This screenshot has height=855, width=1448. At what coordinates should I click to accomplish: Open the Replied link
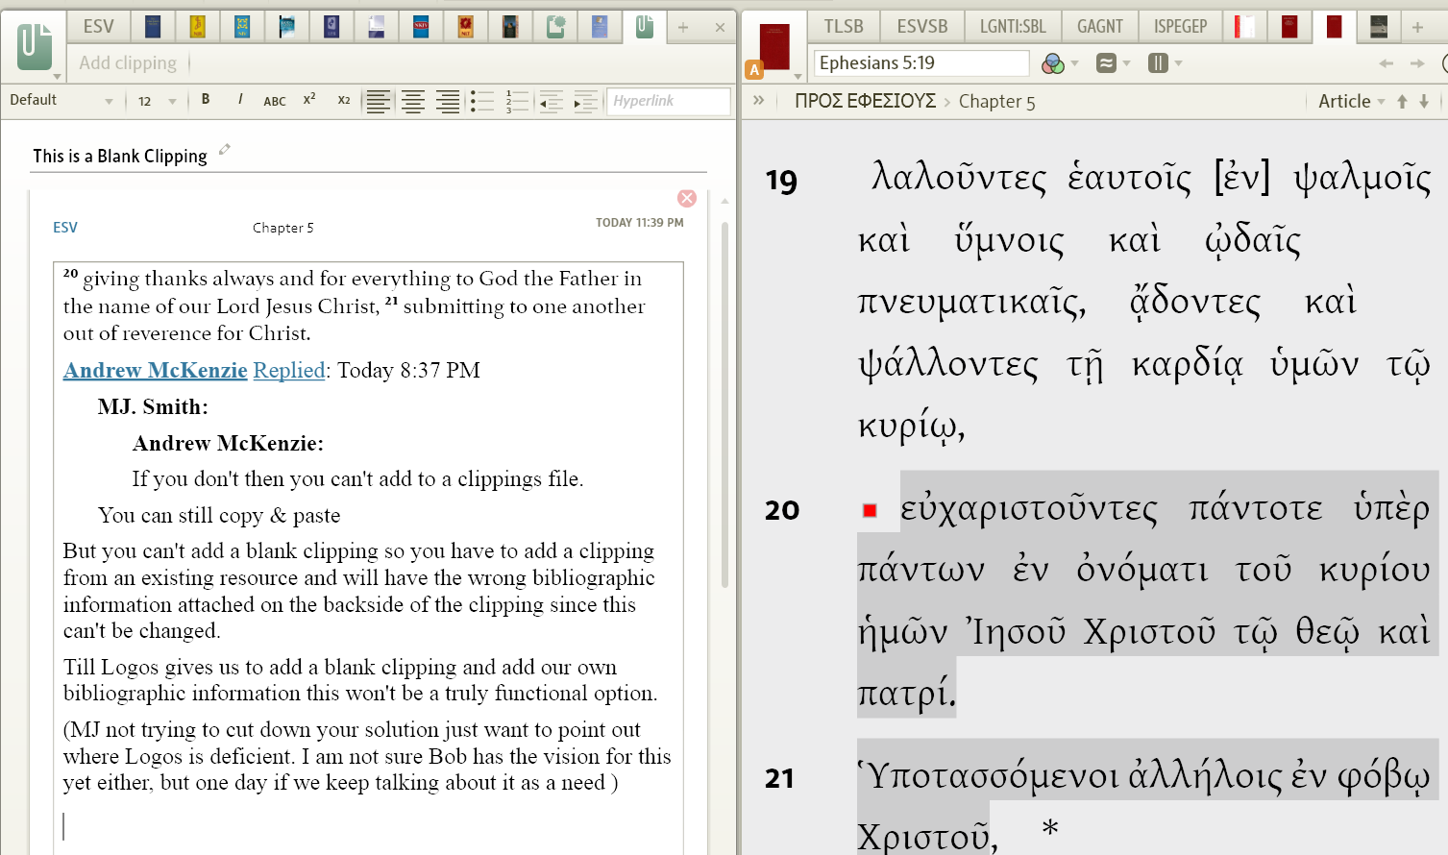click(289, 371)
